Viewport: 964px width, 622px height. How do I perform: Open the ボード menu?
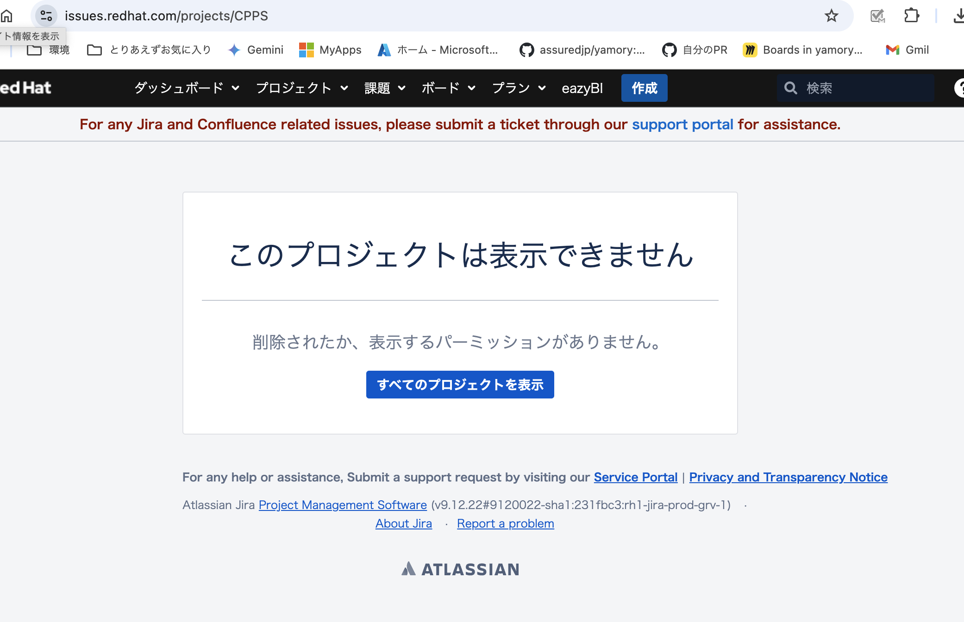pyautogui.click(x=448, y=88)
